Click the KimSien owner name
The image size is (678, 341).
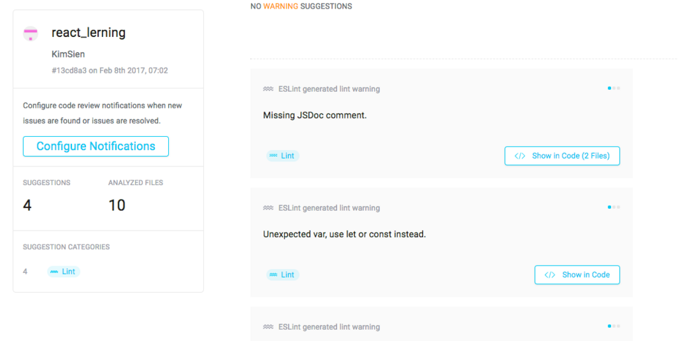68,54
